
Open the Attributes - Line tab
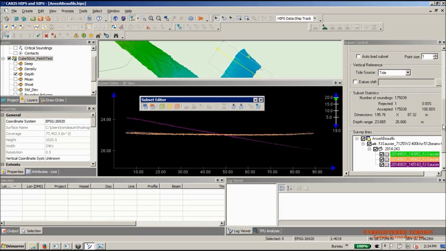click(x=41, y=172)
